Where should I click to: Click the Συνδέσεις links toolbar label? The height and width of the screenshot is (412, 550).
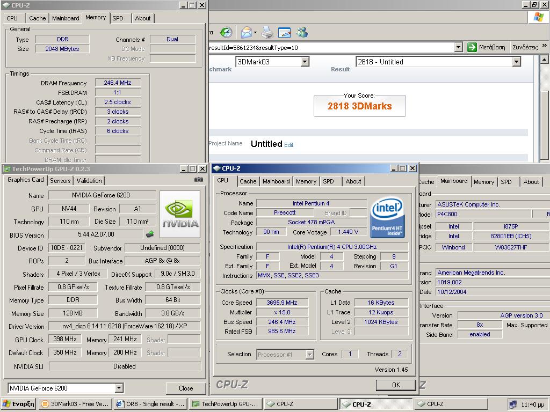(x=525, y=47)
